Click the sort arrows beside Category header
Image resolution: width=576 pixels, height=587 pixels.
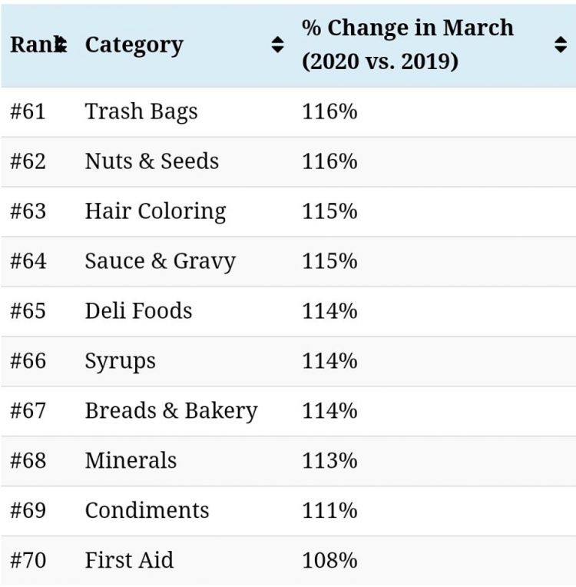pos(278,45)
